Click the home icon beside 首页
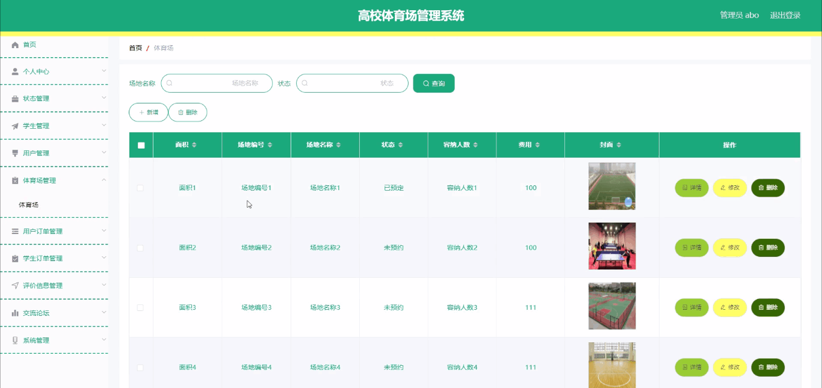Screen dimensions: 822x388 [x=13, y=44]
